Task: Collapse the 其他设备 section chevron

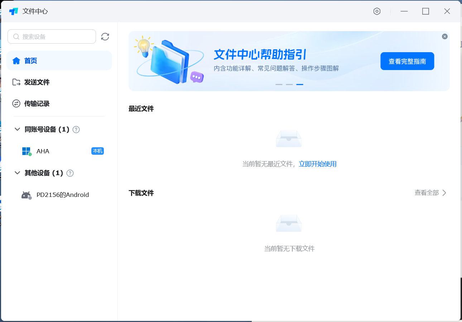Action: pyautogui.click(x=17, y=173)
